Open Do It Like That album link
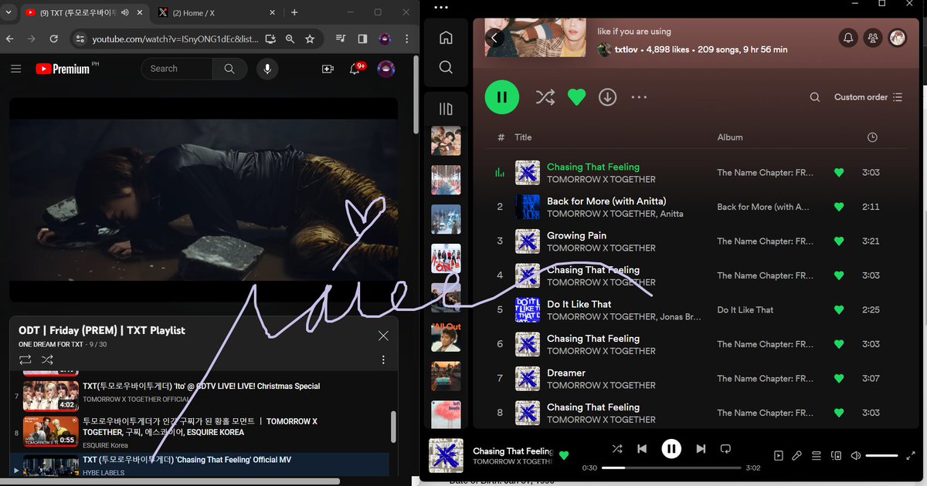The width and height of the screenshot is (927, 486). pyautogui.click(x=745, y=310)
